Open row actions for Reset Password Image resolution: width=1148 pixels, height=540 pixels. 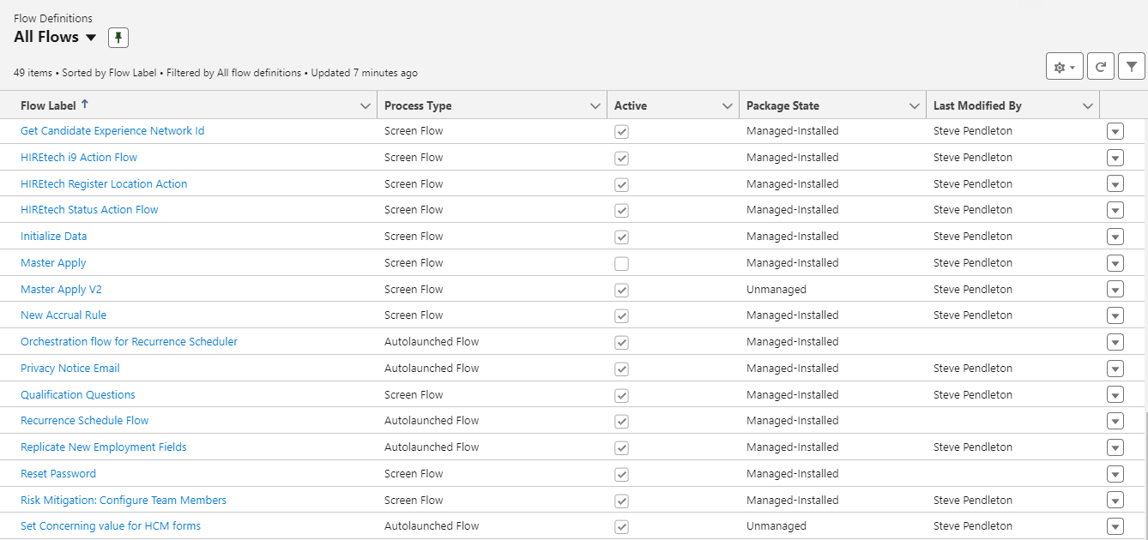coord(1115,474)
